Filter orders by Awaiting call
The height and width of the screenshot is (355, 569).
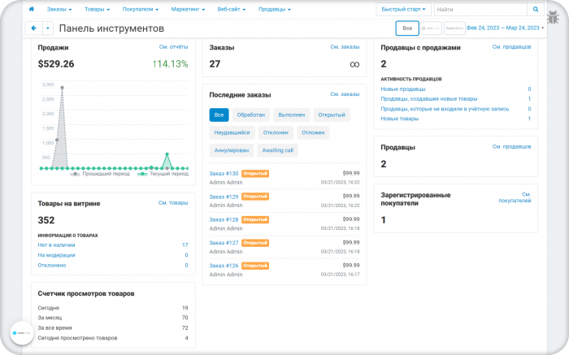point(278,150)
